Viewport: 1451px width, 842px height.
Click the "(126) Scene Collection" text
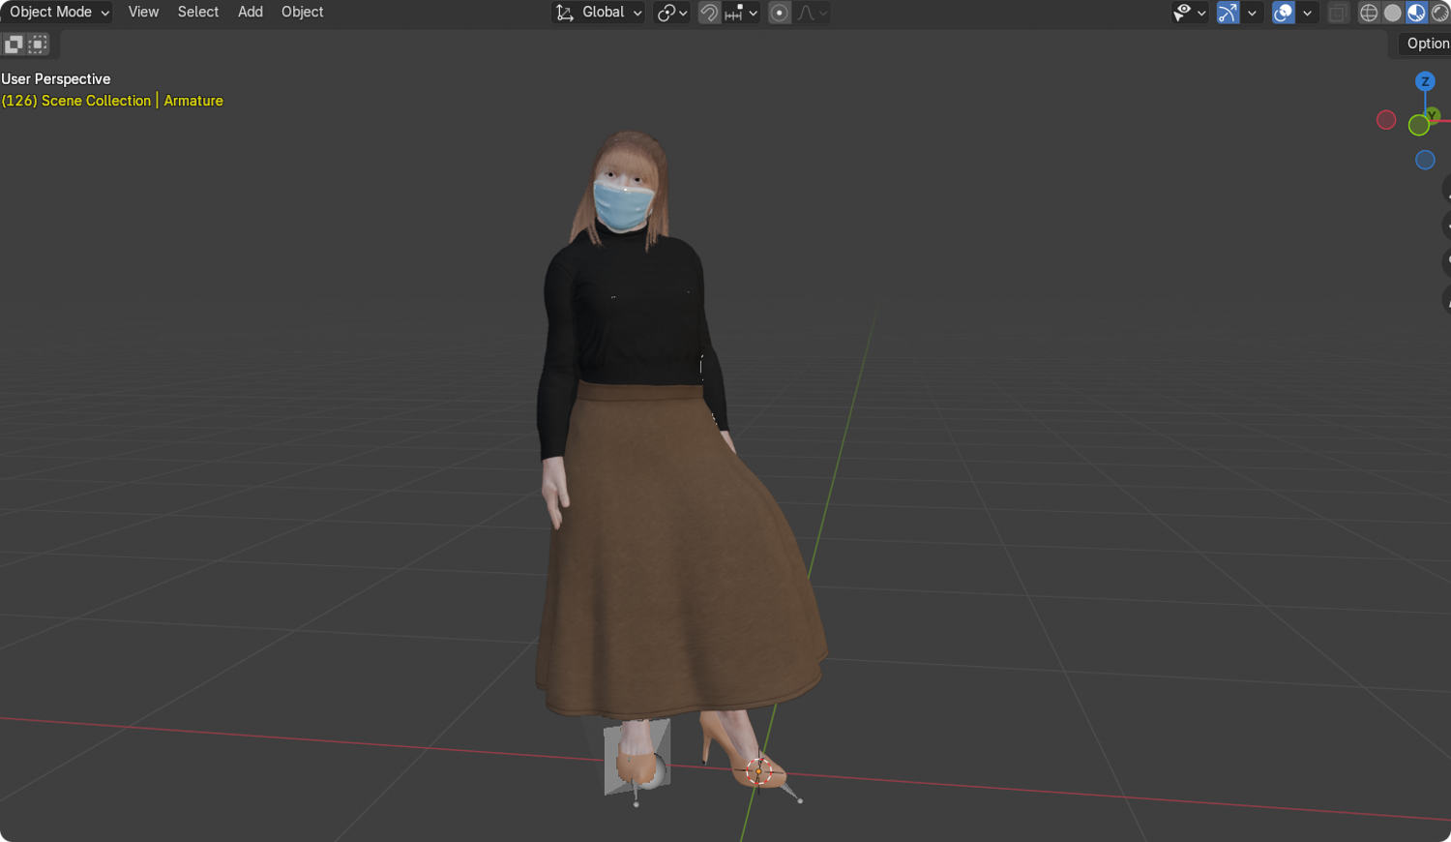coord(76,101)
